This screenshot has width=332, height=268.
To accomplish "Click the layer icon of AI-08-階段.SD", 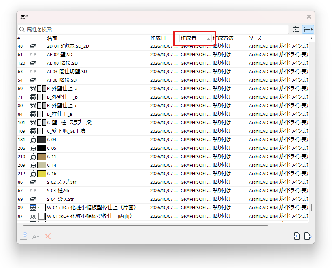I will tap(33, 80).
